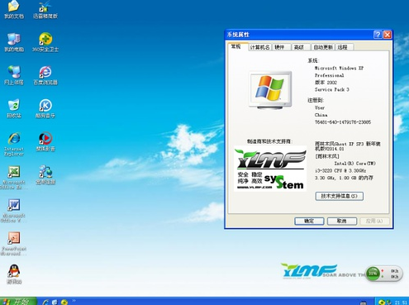
Task: Click the Windows XP monitor logo image
Action: point(270,90)
